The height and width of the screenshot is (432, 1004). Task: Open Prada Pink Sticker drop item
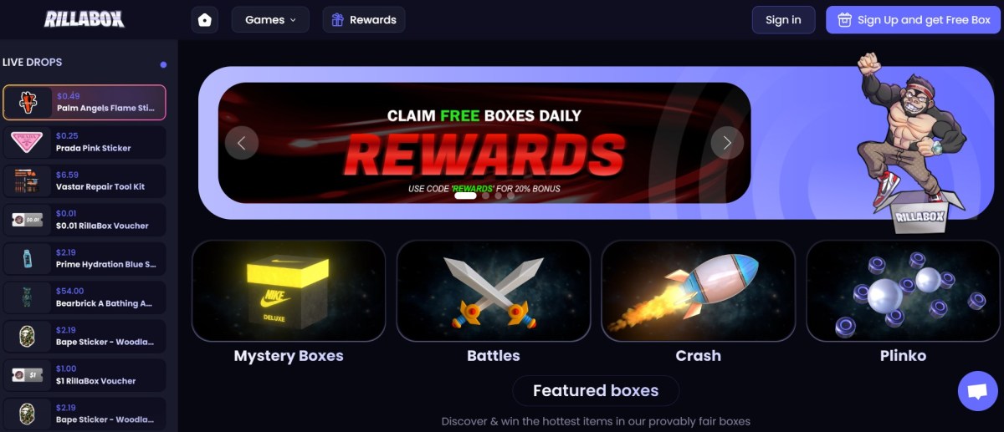(x=85, y=142)
